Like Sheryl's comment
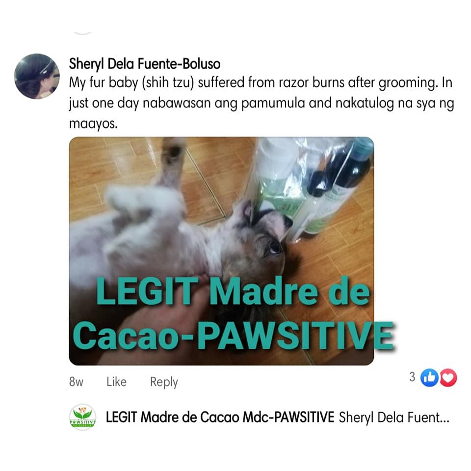 (116, 382)
